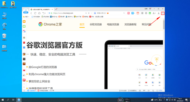Open the browser main menu (hamburger icon)
This screenshot has width=190, height=102.
(163, 13)
